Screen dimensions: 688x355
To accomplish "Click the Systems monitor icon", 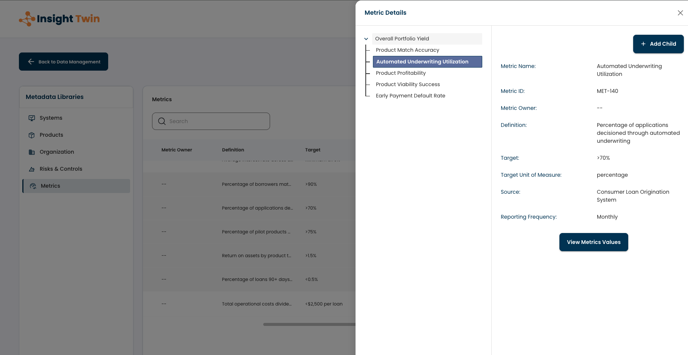I will [32, 118].
